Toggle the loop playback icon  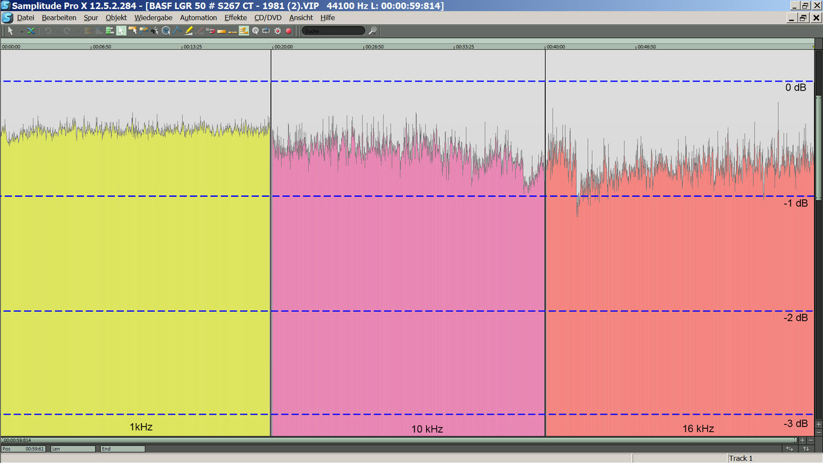(266, 30)
